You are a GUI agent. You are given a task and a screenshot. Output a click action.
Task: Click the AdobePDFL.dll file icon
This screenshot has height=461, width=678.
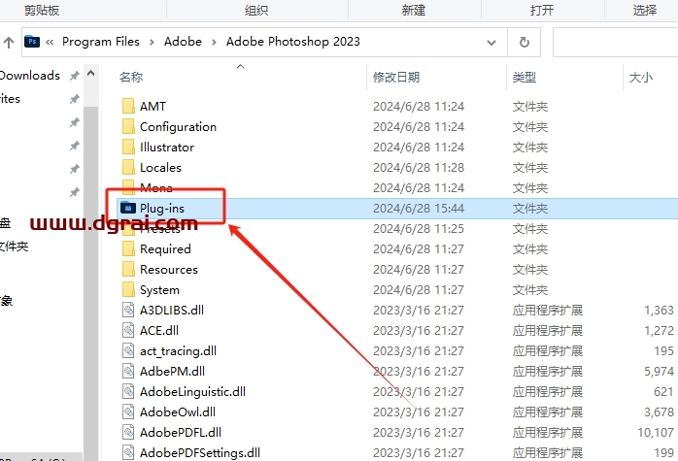[128, 432]
